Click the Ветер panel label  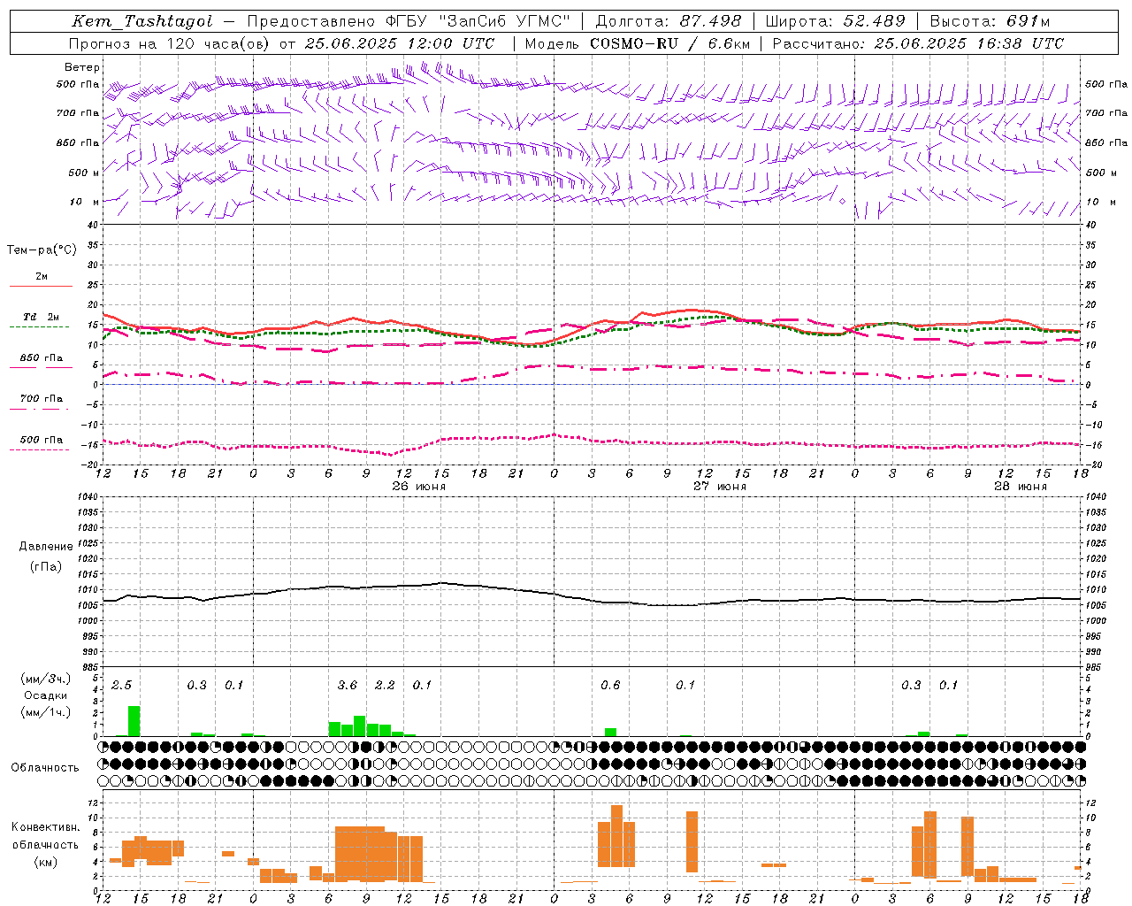pyautogui.click(x=82, y=67)
